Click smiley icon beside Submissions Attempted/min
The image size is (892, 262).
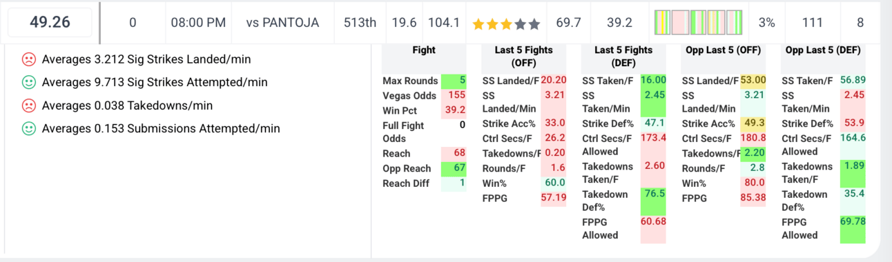click(29, 128)
